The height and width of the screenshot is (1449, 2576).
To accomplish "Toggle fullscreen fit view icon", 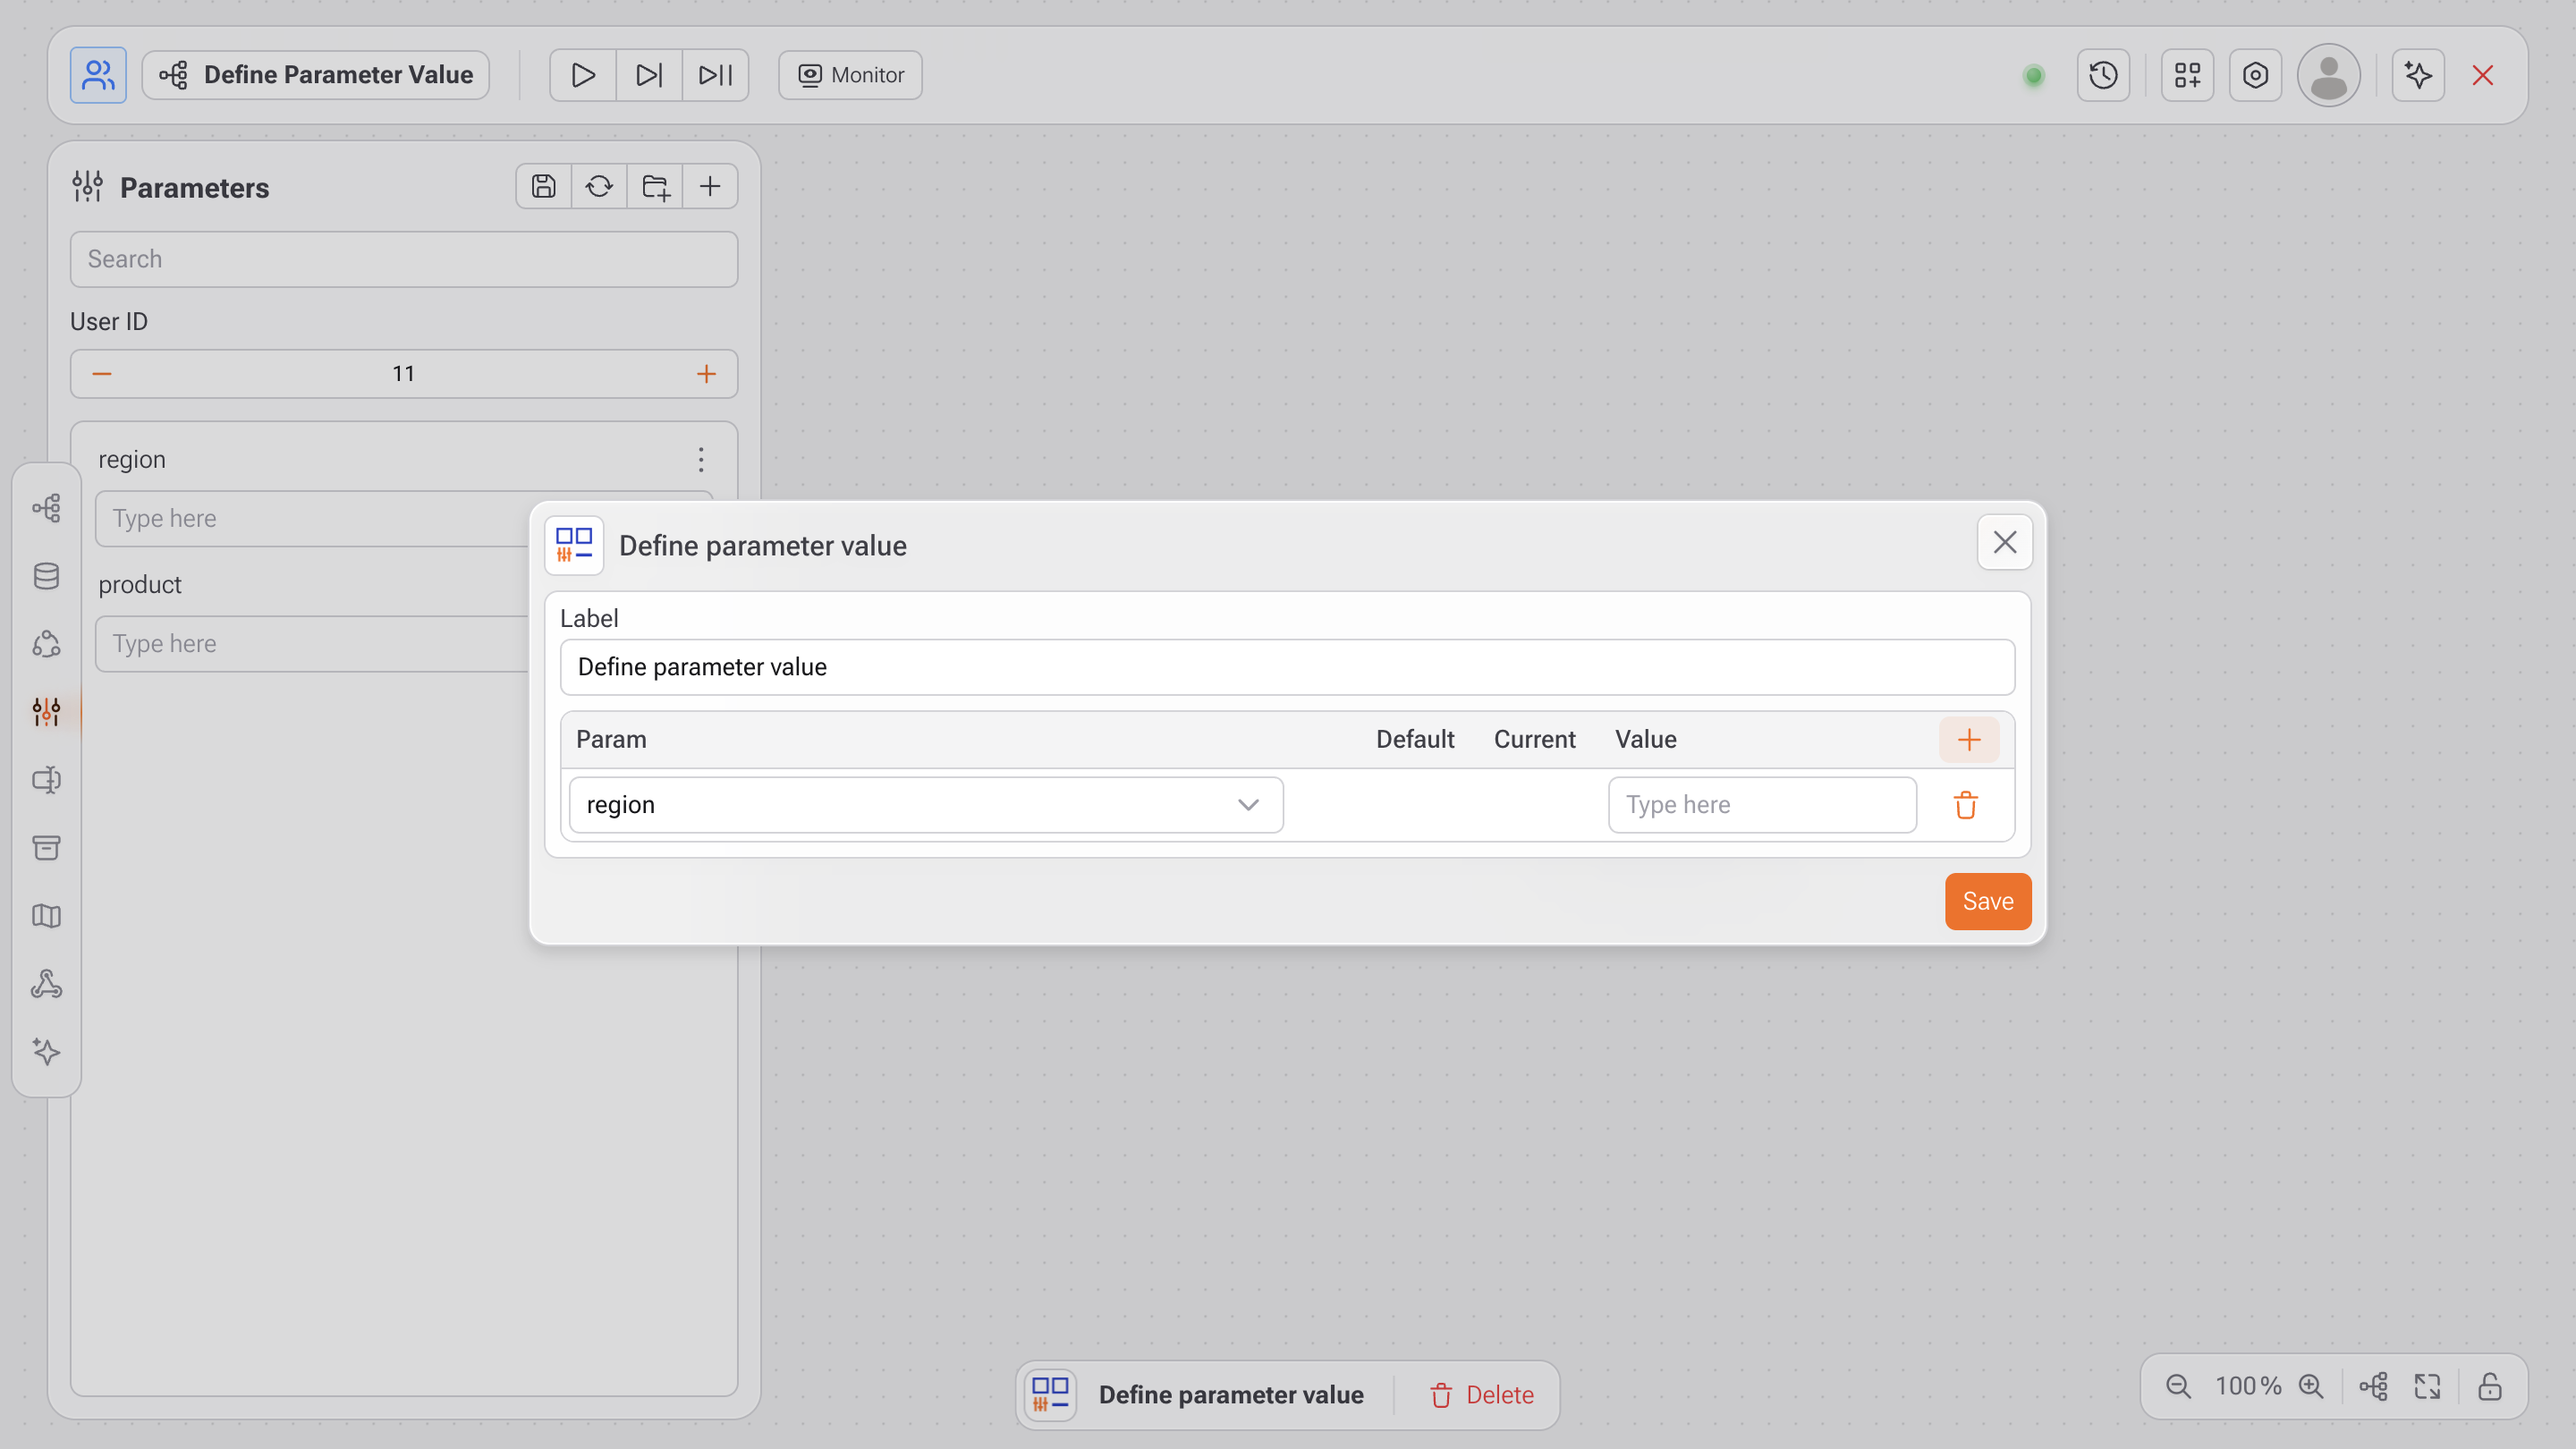I will 2427,1386.
